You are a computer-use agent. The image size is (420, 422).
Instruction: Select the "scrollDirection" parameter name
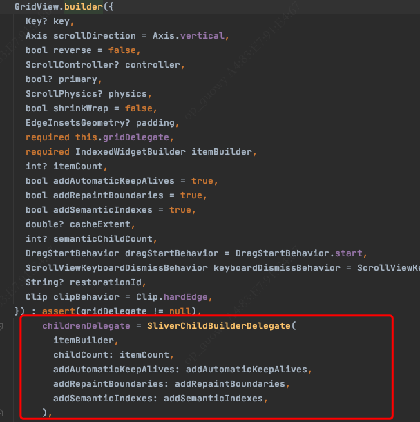pyautogui.click(x=95, y=36)
